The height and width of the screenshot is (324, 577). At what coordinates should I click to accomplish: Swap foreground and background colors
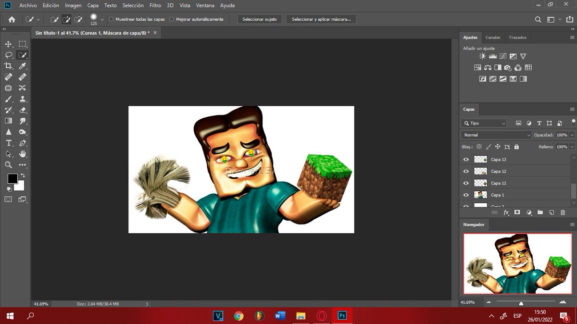22,176
